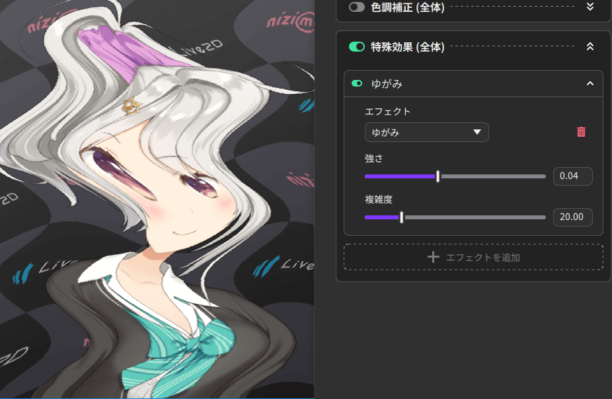Delete the ゆがみ effect with trash icon
Image resolution: width=612 pixels, height=399 pixels.
click(x=581, y=132)
